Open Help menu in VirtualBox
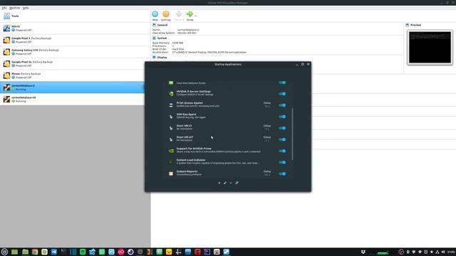Image resolution: width=456 pixels, height=256 pixels. point(26,8)
